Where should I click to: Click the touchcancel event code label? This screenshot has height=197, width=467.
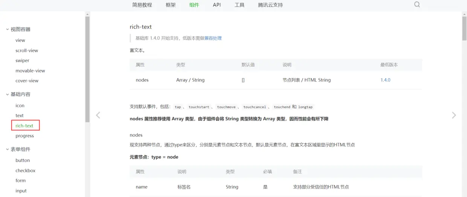255,107
